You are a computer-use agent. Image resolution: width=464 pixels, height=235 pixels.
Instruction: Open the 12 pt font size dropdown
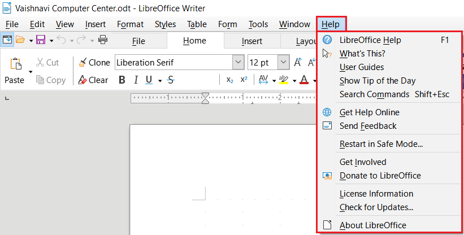[x=283, y=62]
